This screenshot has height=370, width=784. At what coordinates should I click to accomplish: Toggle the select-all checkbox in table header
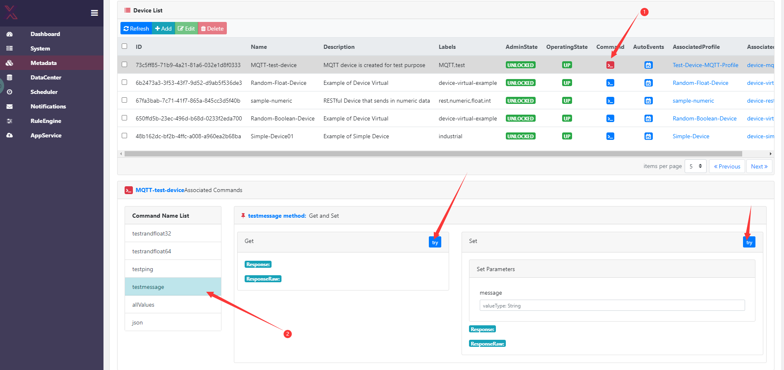(124, 46)
